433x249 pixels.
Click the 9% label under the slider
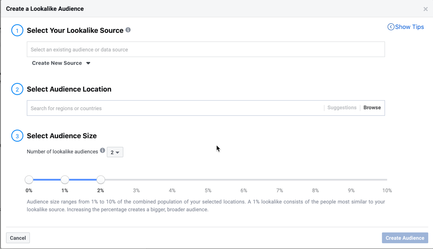point(351,191)
